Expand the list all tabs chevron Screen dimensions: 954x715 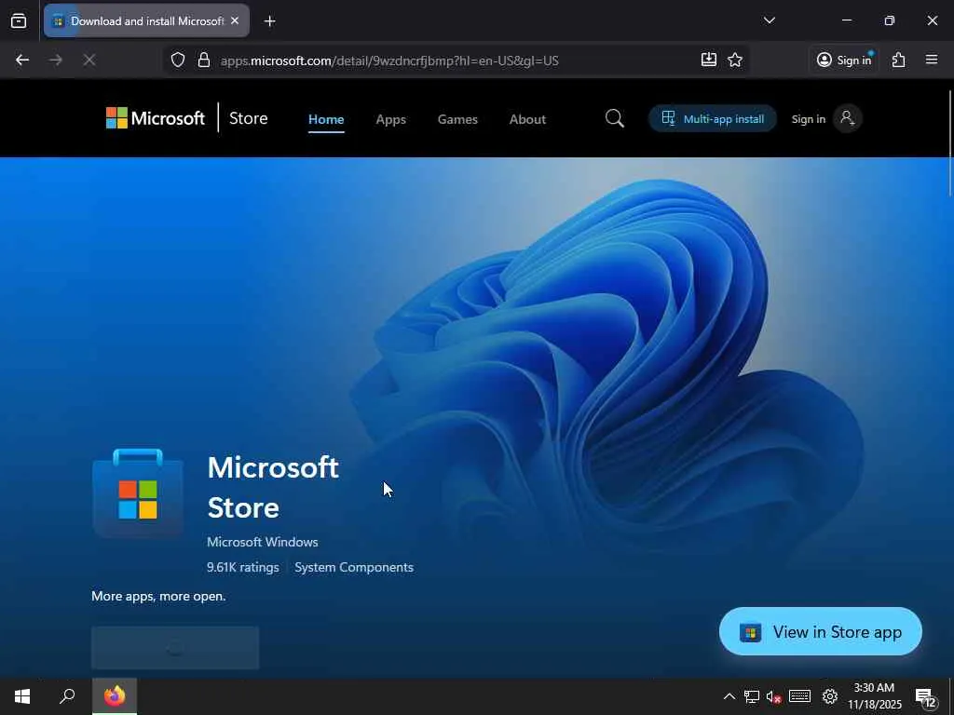(x=769, y=20)
